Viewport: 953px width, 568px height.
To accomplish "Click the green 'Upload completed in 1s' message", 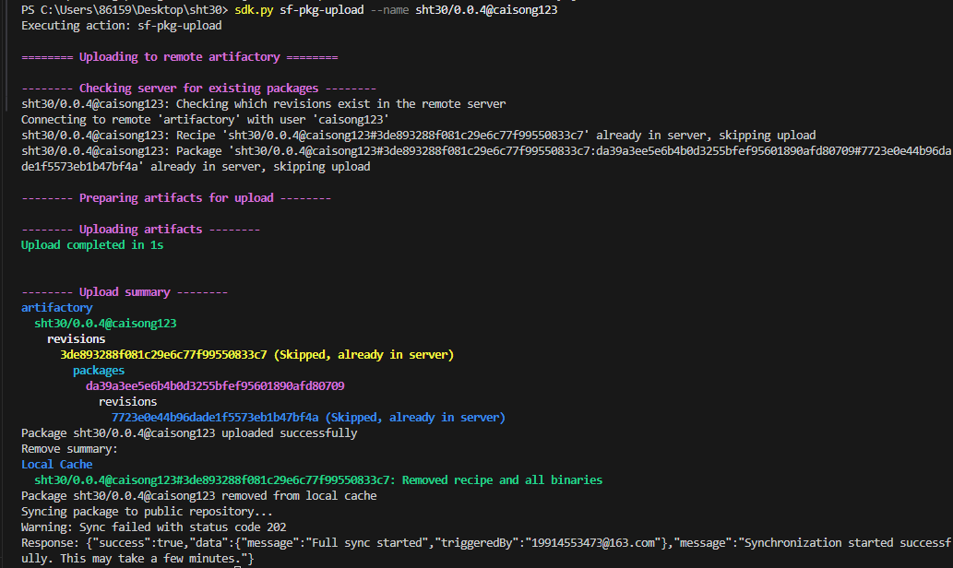I will pos(92,244).
